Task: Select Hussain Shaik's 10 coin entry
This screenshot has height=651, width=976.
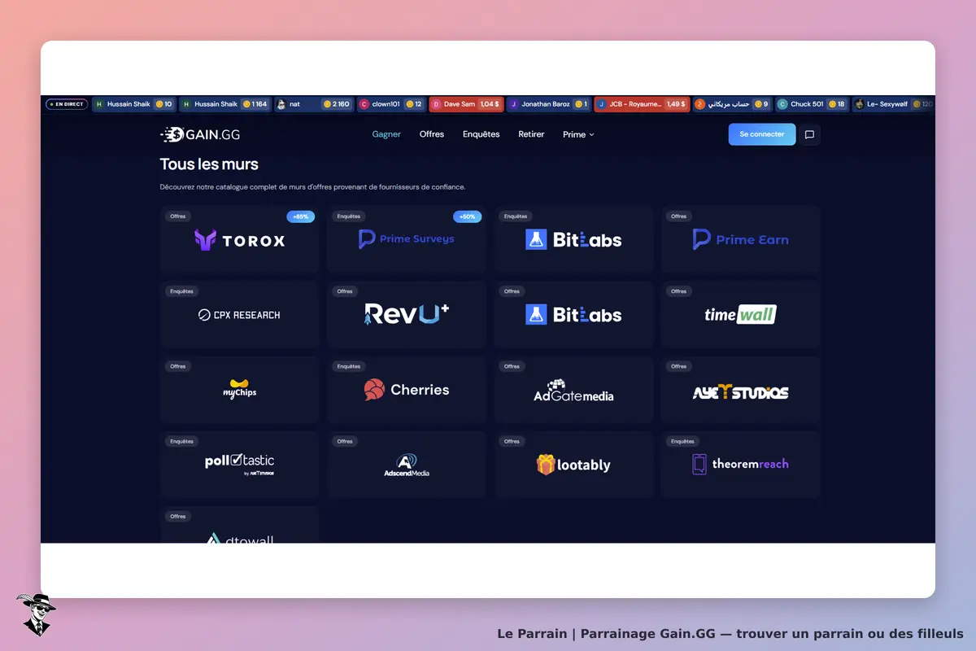Action: click(x=134, y=104)
